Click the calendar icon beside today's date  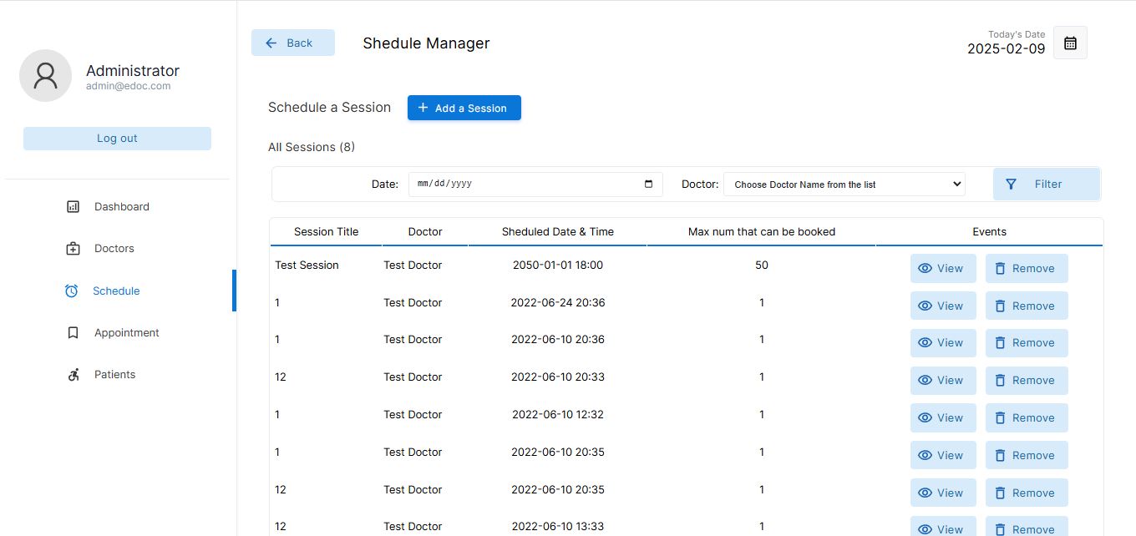pyautogui.click(x=1070, y=43)
